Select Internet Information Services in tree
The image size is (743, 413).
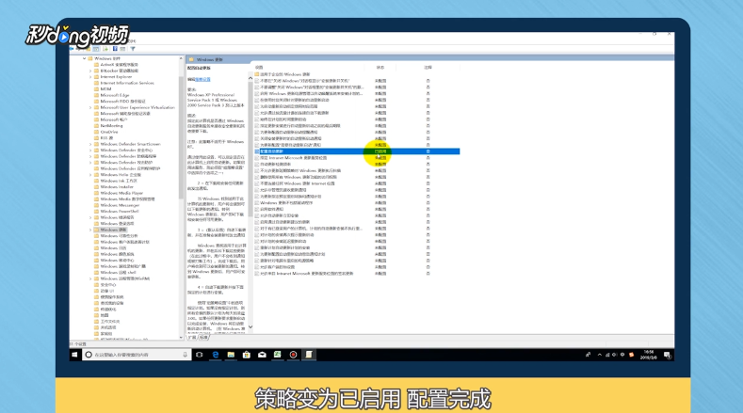(127, 83)
